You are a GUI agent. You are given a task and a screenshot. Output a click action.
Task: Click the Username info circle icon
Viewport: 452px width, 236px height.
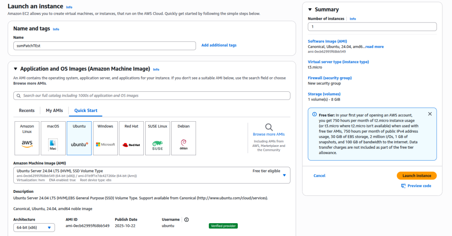click(187, 220)
